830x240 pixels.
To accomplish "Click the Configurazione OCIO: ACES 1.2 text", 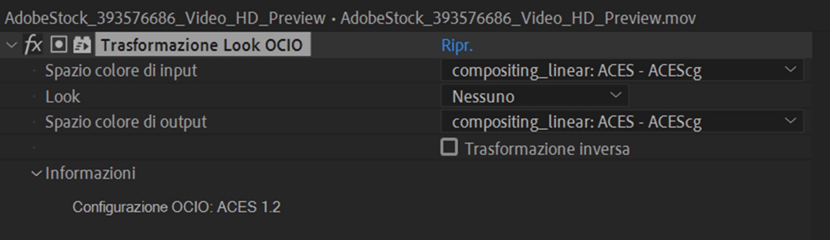I will [x=176, y=207].
